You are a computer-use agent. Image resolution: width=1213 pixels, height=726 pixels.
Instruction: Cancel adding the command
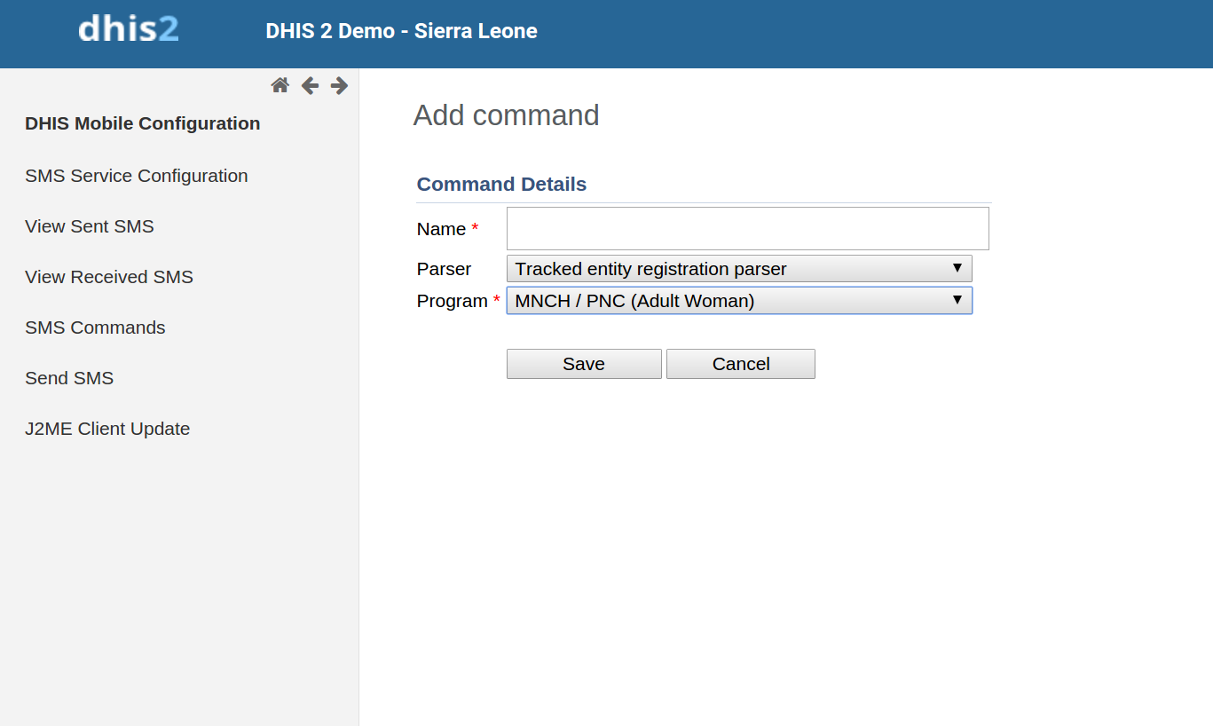[740, 364]
